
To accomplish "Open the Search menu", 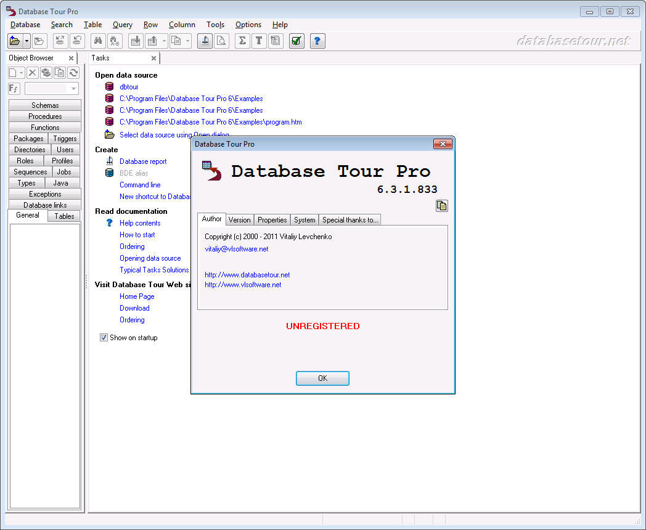I will (x=62, y=25).
